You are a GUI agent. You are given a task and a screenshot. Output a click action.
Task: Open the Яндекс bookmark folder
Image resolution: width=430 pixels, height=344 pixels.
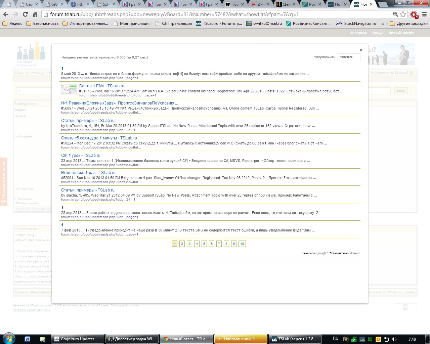(x=12, y=24)
